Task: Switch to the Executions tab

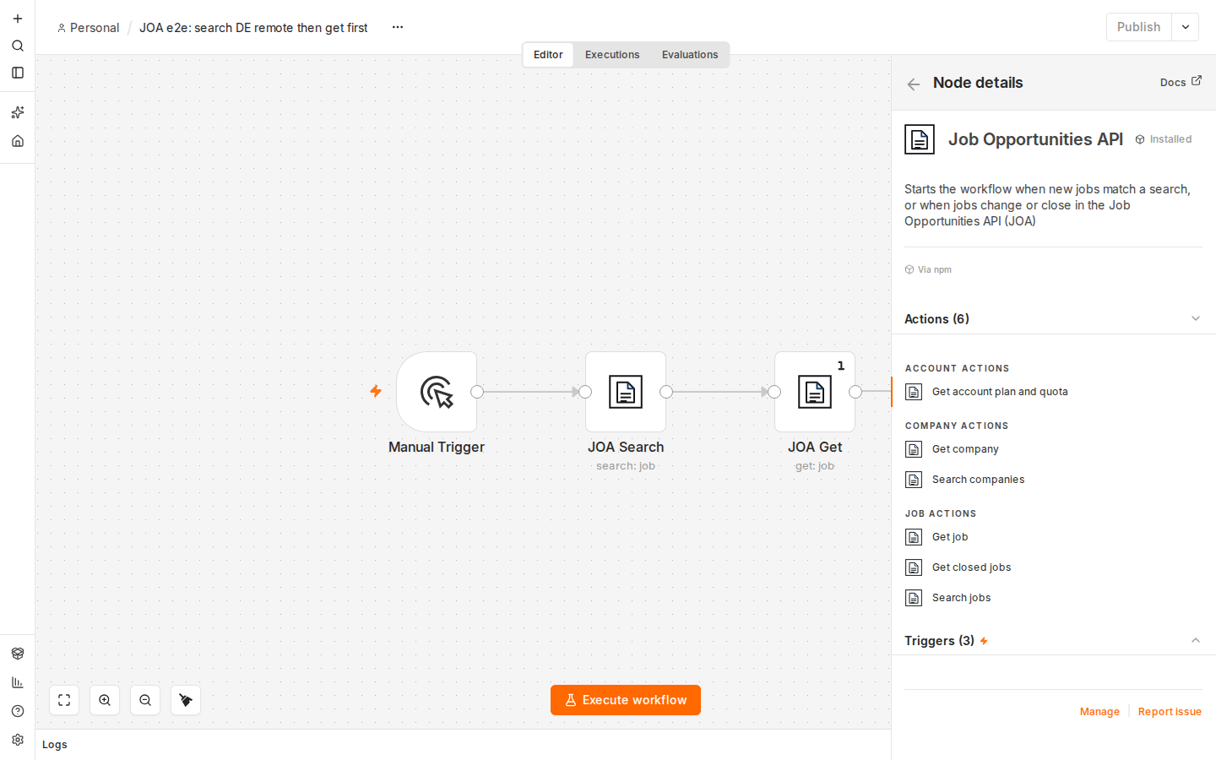Action: tap(612, 55)
